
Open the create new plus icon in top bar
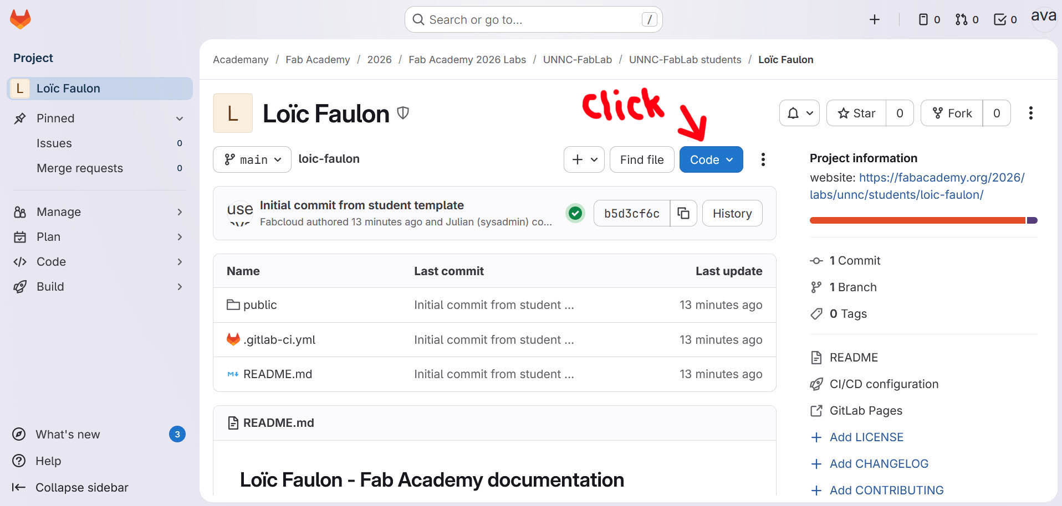coord(874,20)
